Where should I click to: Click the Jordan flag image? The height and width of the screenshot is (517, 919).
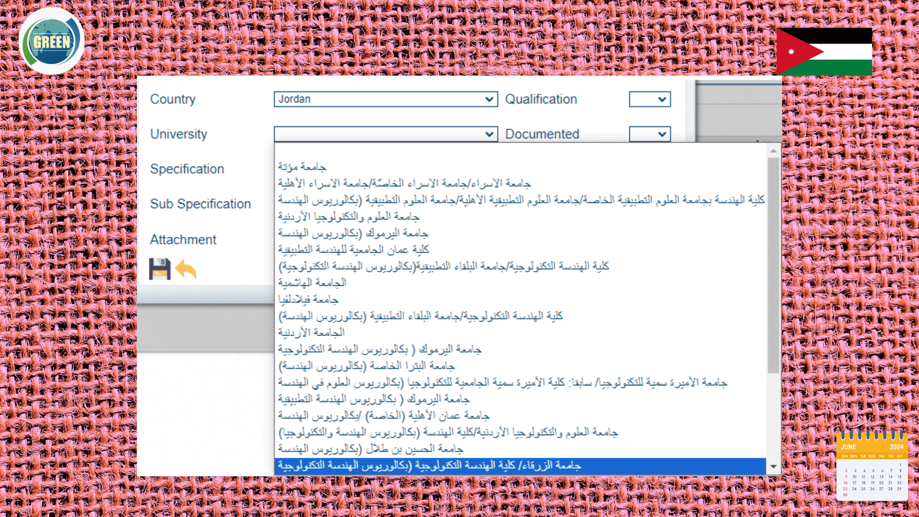[x=824, y=52]
